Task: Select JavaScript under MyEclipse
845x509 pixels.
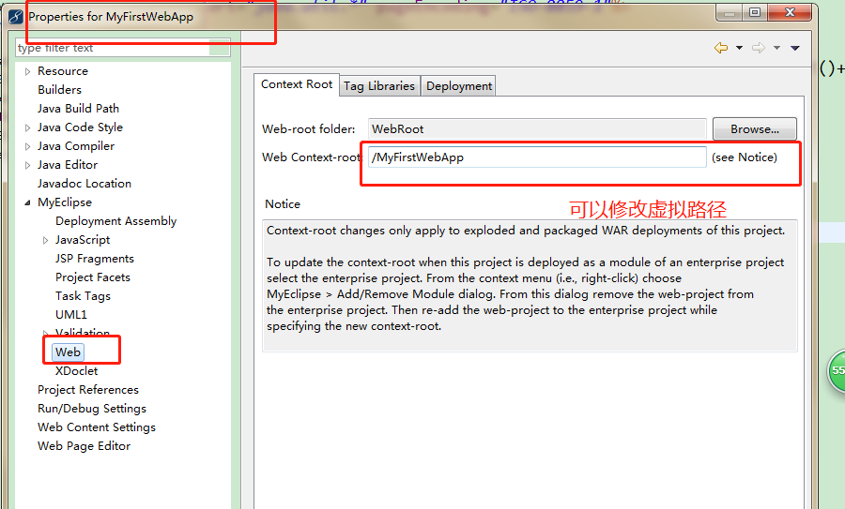Action: [83, 240]
